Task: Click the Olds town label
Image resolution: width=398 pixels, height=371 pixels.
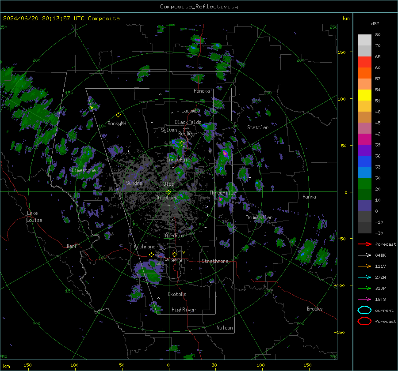Action: 168,184
